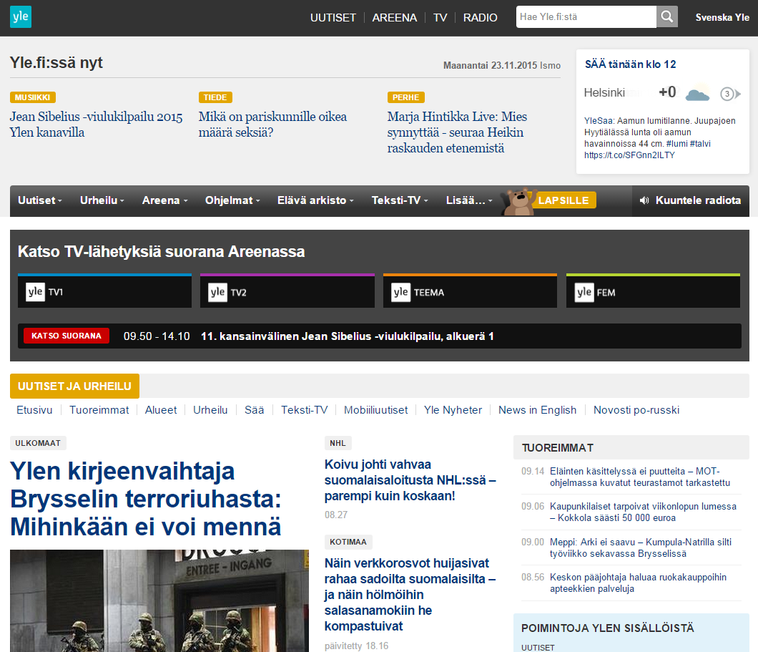Open the Kesko pääjohtaja news item

(x=638, y=583)
